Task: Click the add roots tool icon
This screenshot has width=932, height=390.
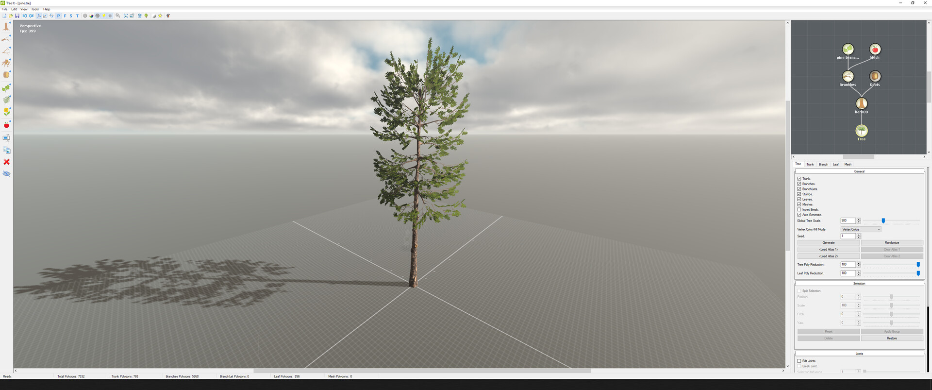Action: (6, 63)
